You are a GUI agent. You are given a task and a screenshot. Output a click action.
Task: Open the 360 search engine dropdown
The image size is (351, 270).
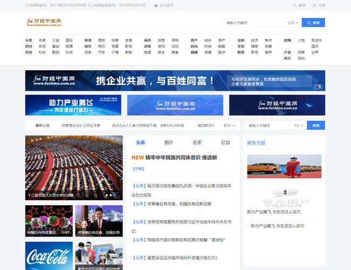click(297, 125)
